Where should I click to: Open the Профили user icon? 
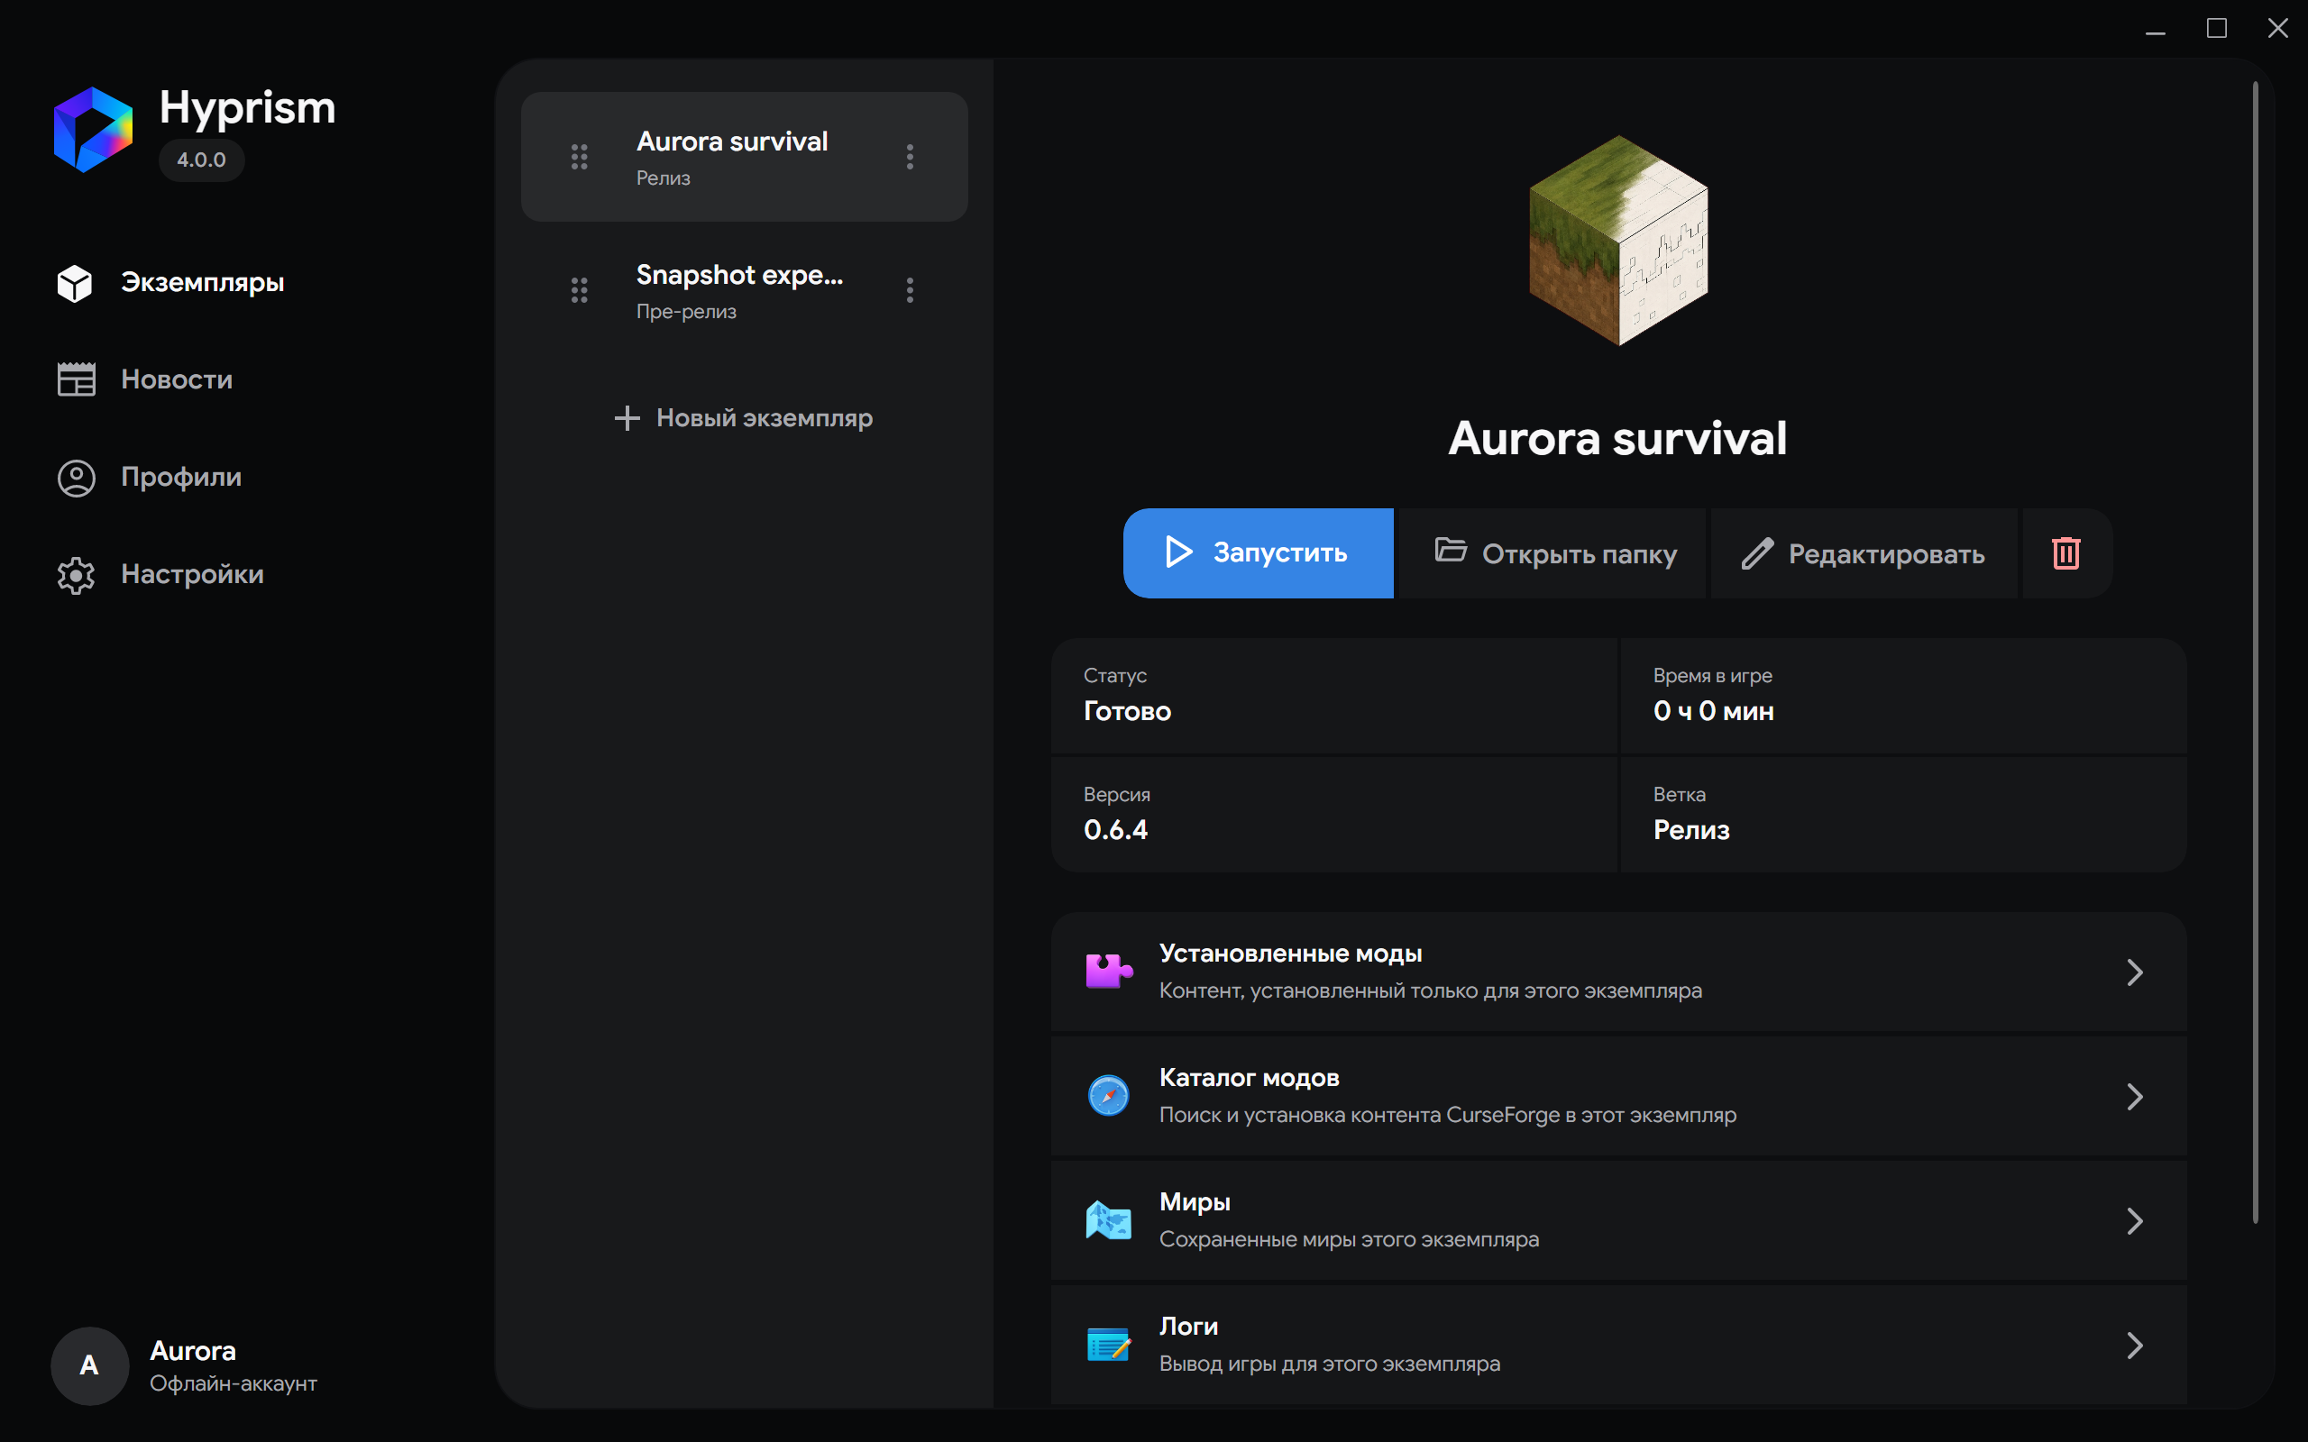[x=77, y=477]
